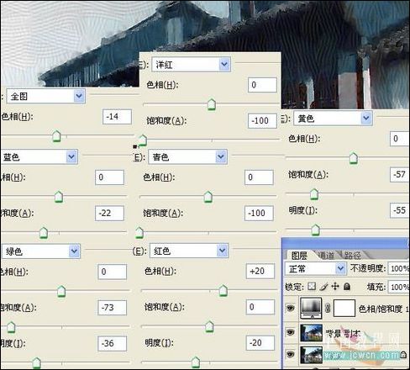Click the 黄色 lightness slider handle

[315, 230]
